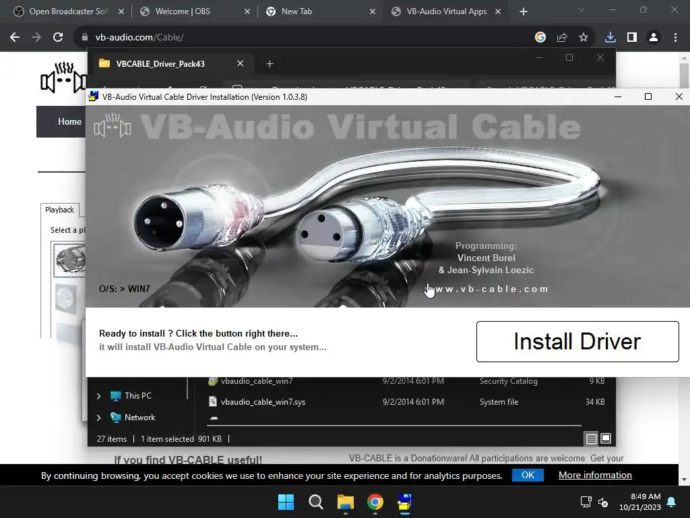690x518 pixels.
Task: Expand This PC in Explorer tree
Action: coord(98,396)
